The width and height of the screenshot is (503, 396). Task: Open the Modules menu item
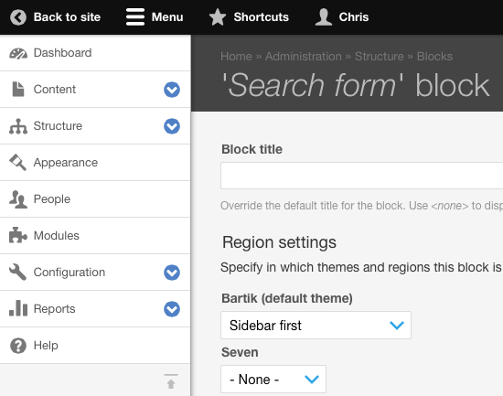(95, 236)
